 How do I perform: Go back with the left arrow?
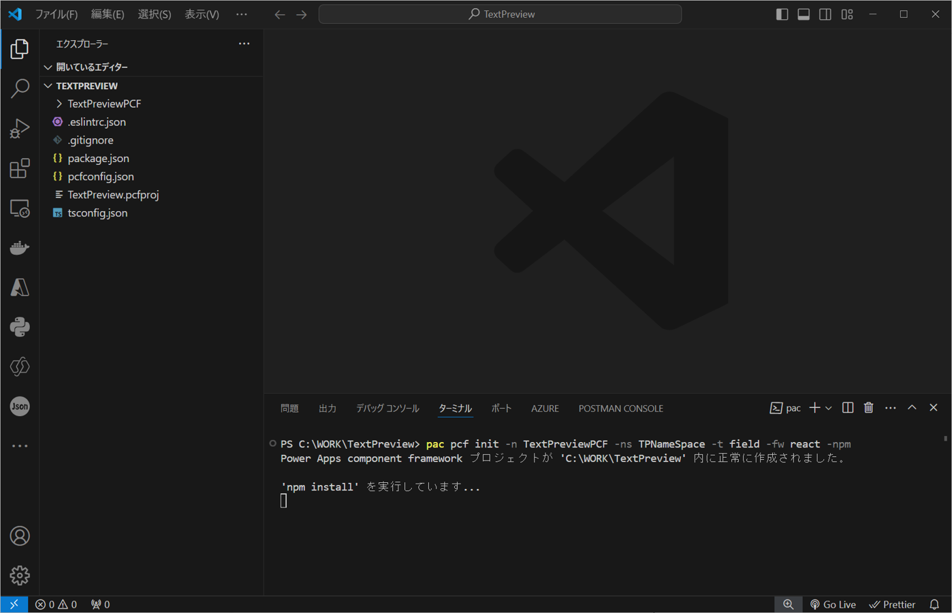(x=280, y=14)
